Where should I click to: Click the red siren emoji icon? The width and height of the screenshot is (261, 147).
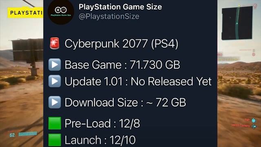(55, 43)
